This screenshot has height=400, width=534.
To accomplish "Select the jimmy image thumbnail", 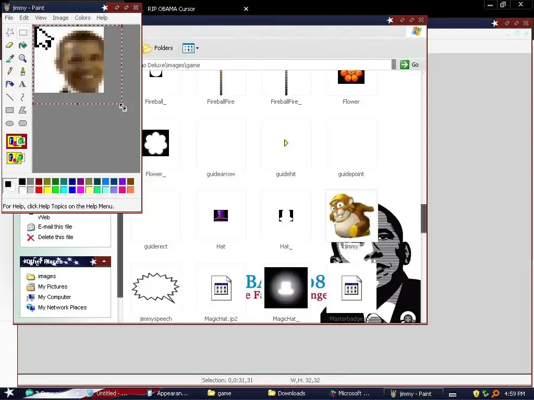I will 351,216.
